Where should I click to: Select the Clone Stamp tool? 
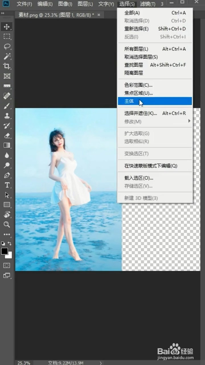7,115
